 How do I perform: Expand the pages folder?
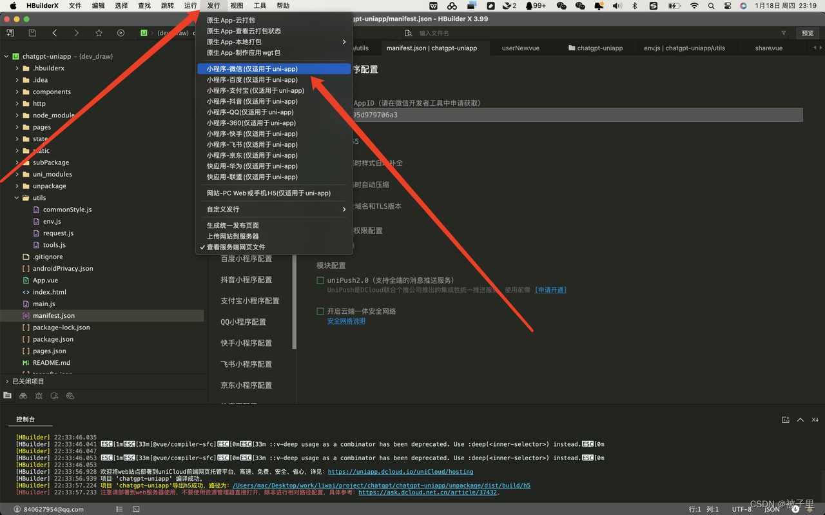[17, 127]
